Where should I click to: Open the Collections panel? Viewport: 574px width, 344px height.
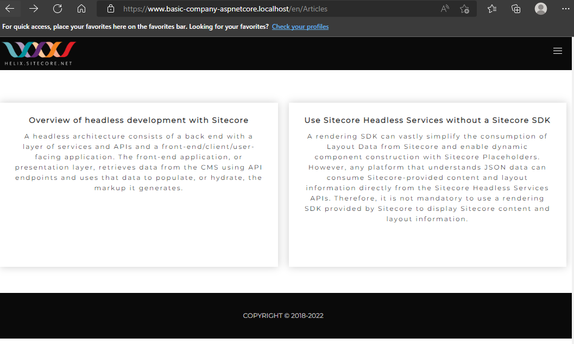515,8
